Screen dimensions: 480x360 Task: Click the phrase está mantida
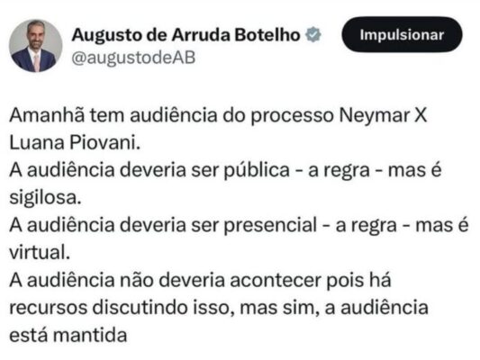click(68, 335)
